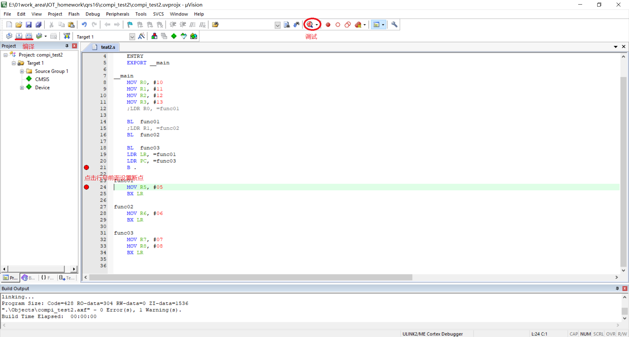Insert a bookmark with flag icon
This screenshot has width=629, height=337.
coord(130,25)
